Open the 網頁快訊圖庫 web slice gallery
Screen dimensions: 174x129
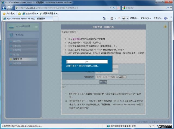(x=49, y=14)
